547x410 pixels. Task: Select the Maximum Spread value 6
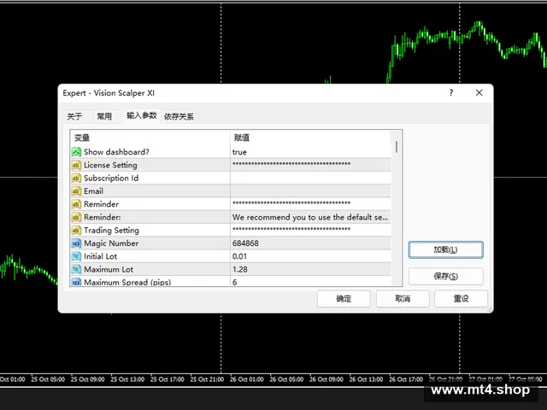(x=235, y=282)
